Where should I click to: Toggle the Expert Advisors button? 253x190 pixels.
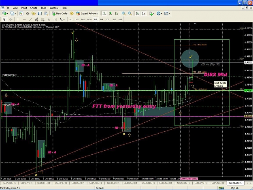(x=87, y=13)
